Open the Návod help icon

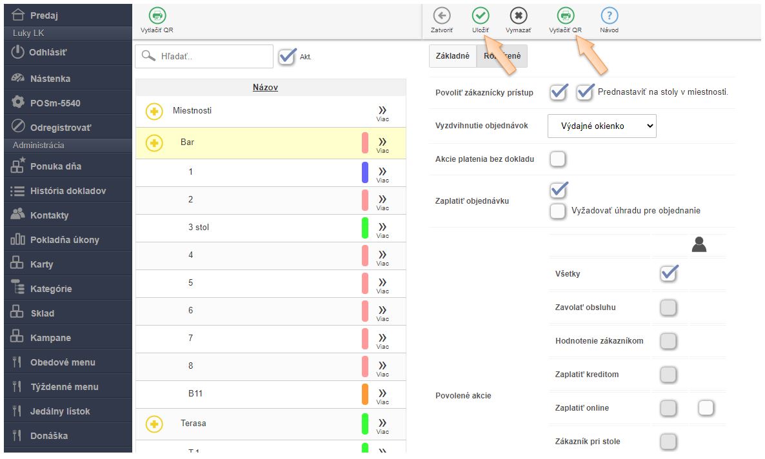coord(609,17)
